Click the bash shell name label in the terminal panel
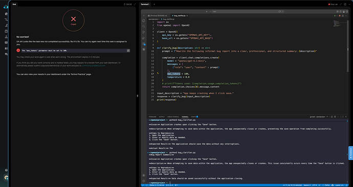 coord(317,116)
